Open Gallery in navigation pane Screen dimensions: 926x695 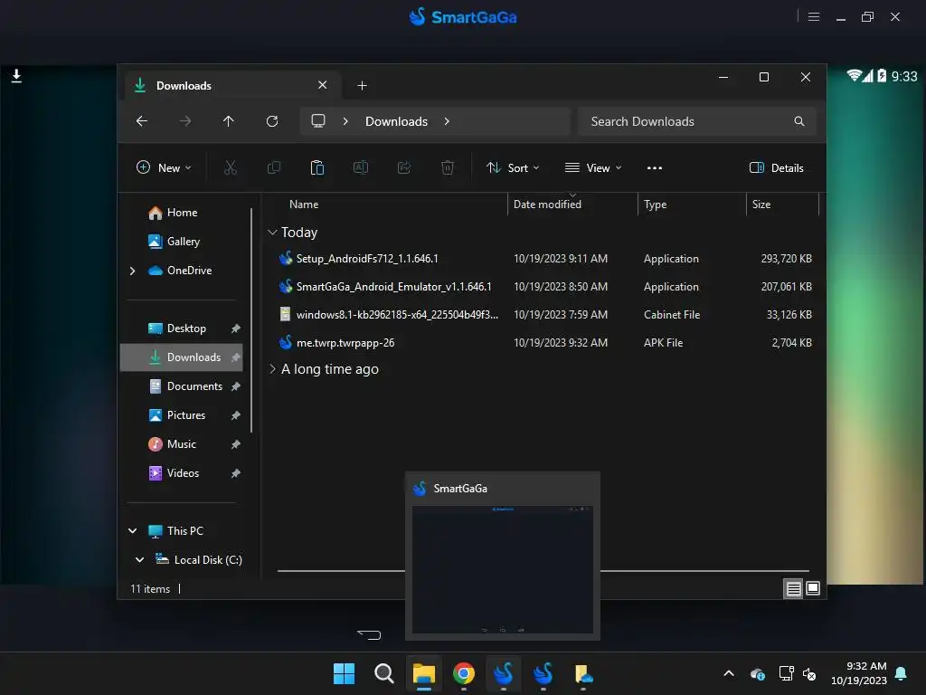tap(183, 242)
